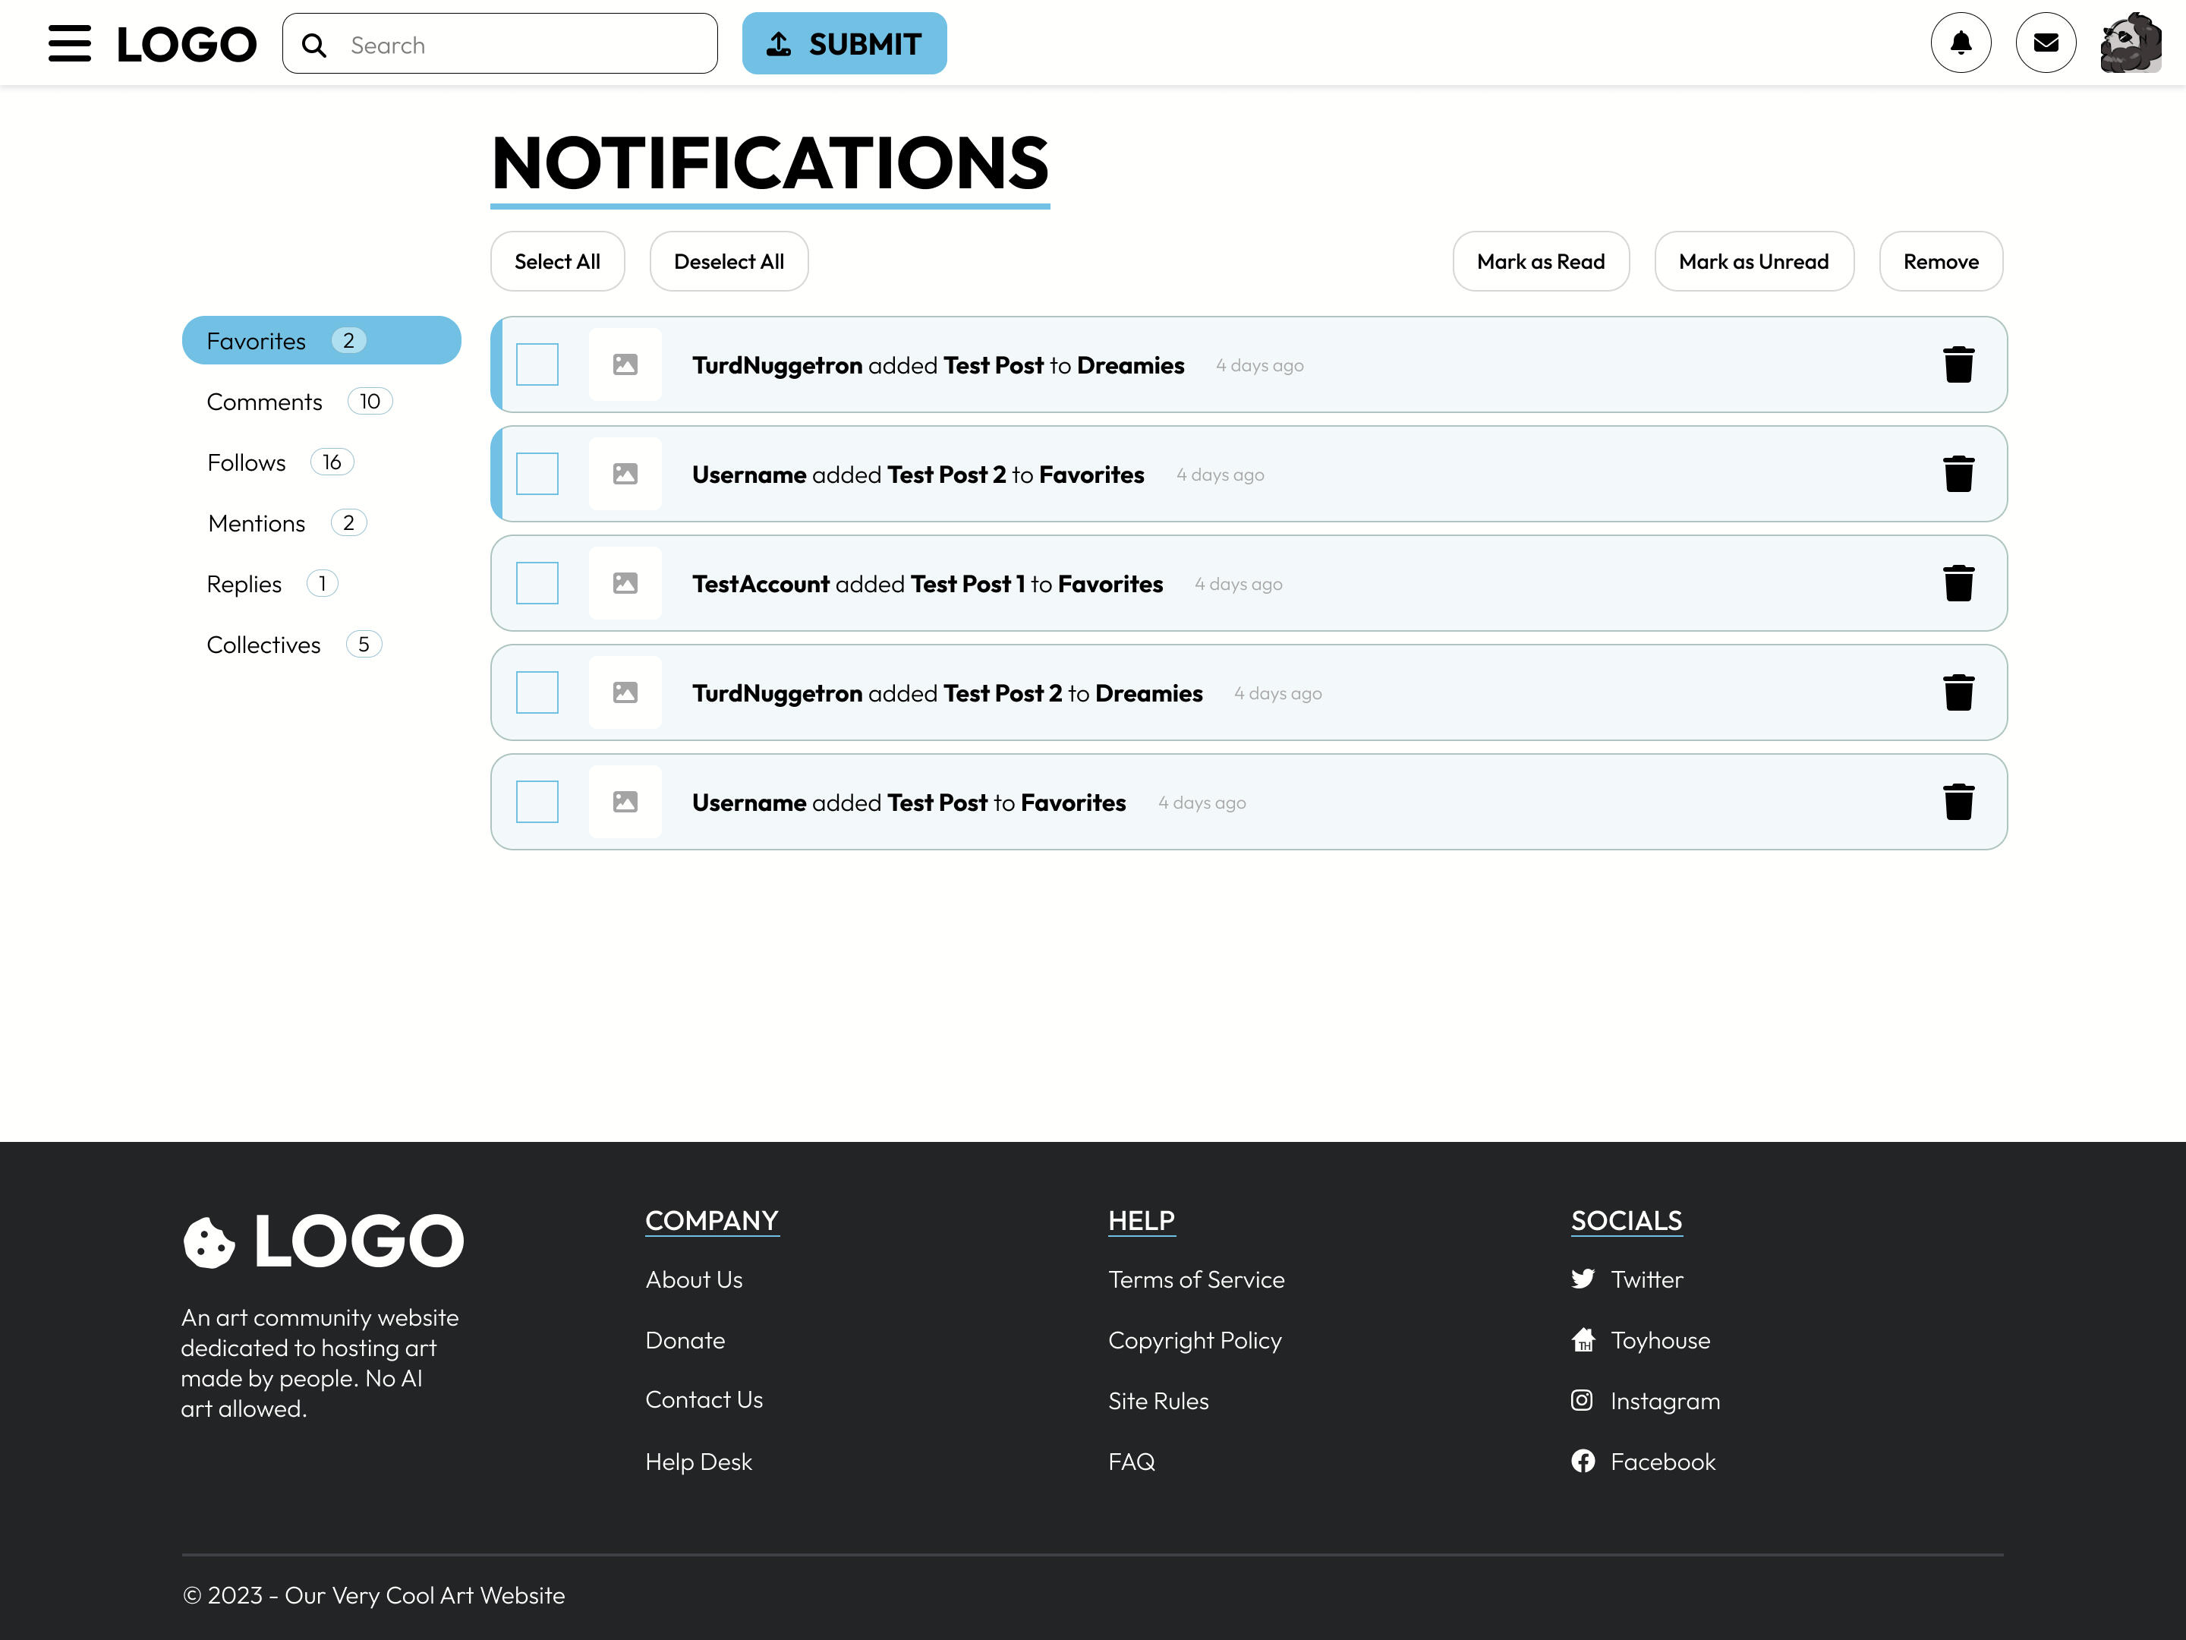
Task: Open messages via the envelope icon
Action: (x=2046, y=43)
